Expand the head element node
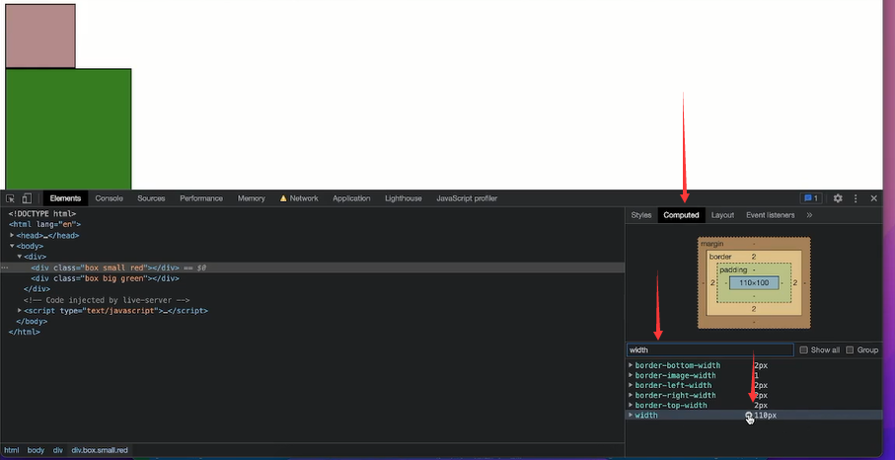The image size is (895, 460). pos(13,235)
